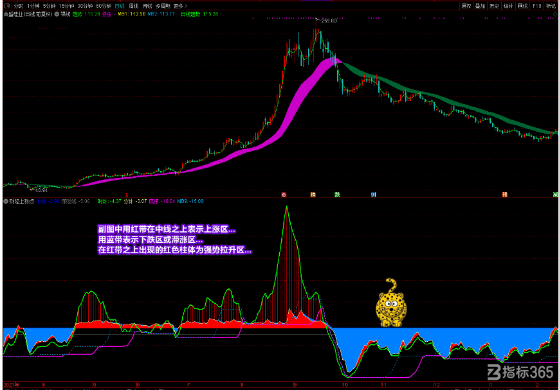Click the diamond icon at chart top-right corner
559x390 pixels.
click(x=555, y=14)
